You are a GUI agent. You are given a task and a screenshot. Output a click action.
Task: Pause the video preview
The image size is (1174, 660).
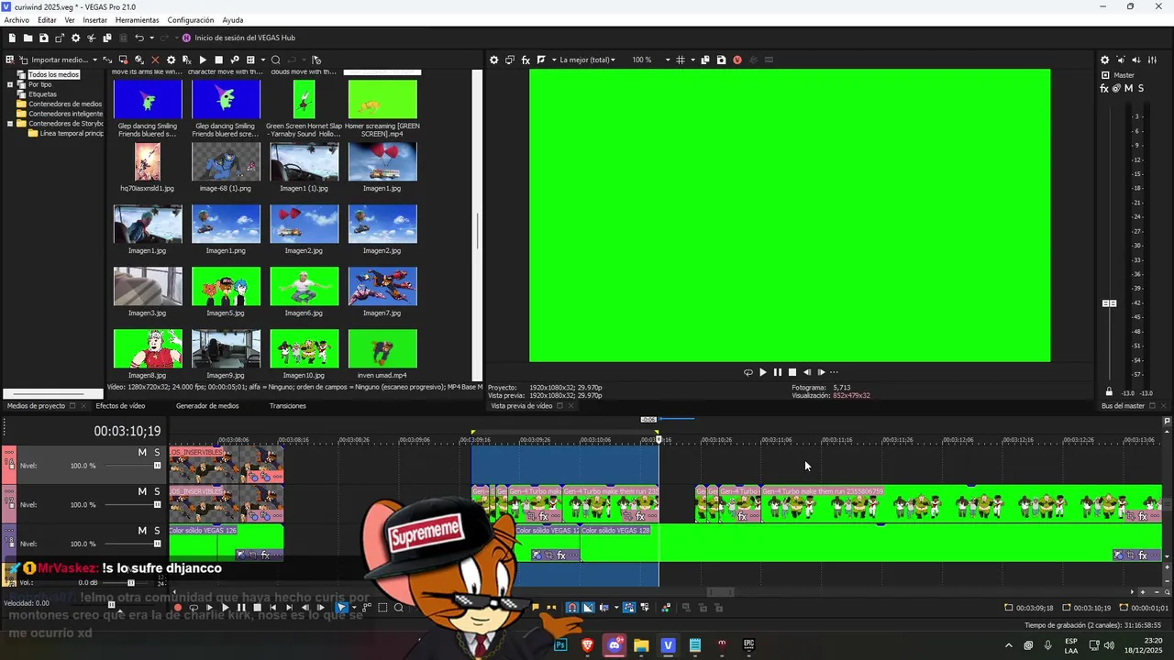point(777,372)
